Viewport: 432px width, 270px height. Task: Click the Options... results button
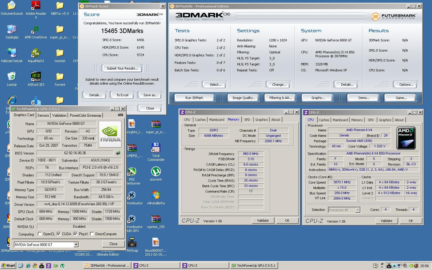point(406,85)
